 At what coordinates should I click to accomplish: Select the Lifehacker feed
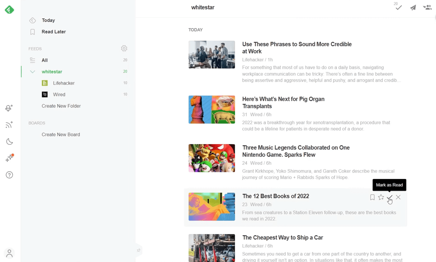tap(64, 83)
